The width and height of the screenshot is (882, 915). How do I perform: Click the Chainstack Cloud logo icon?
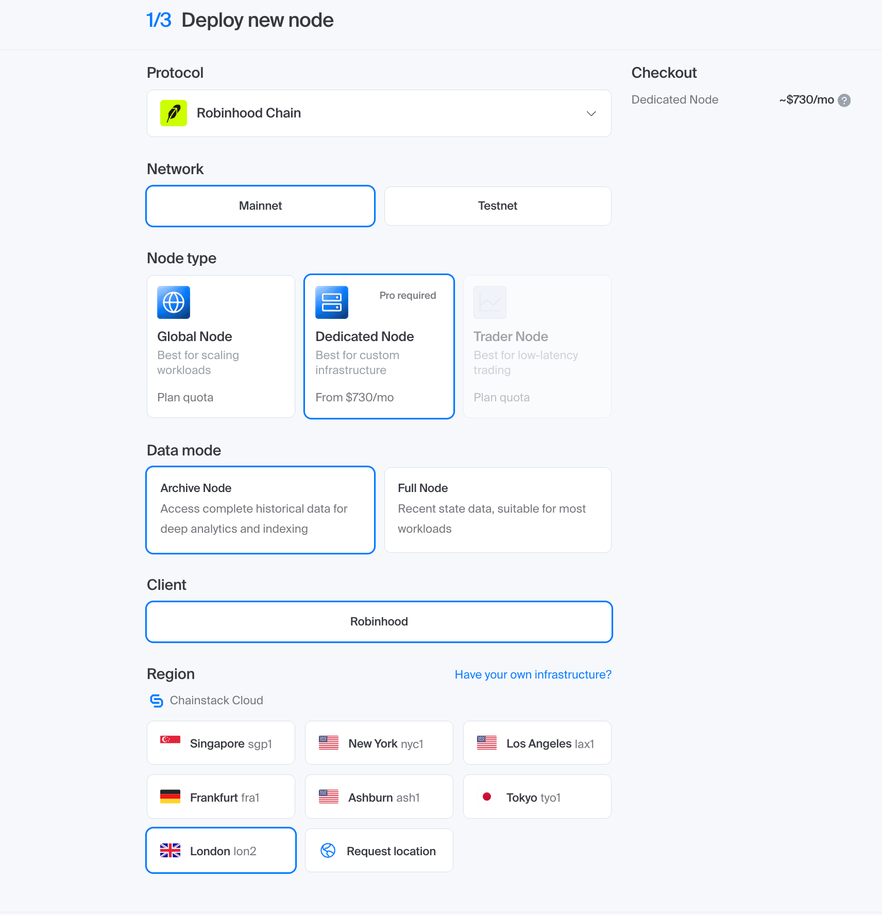(x=156, y=701)
